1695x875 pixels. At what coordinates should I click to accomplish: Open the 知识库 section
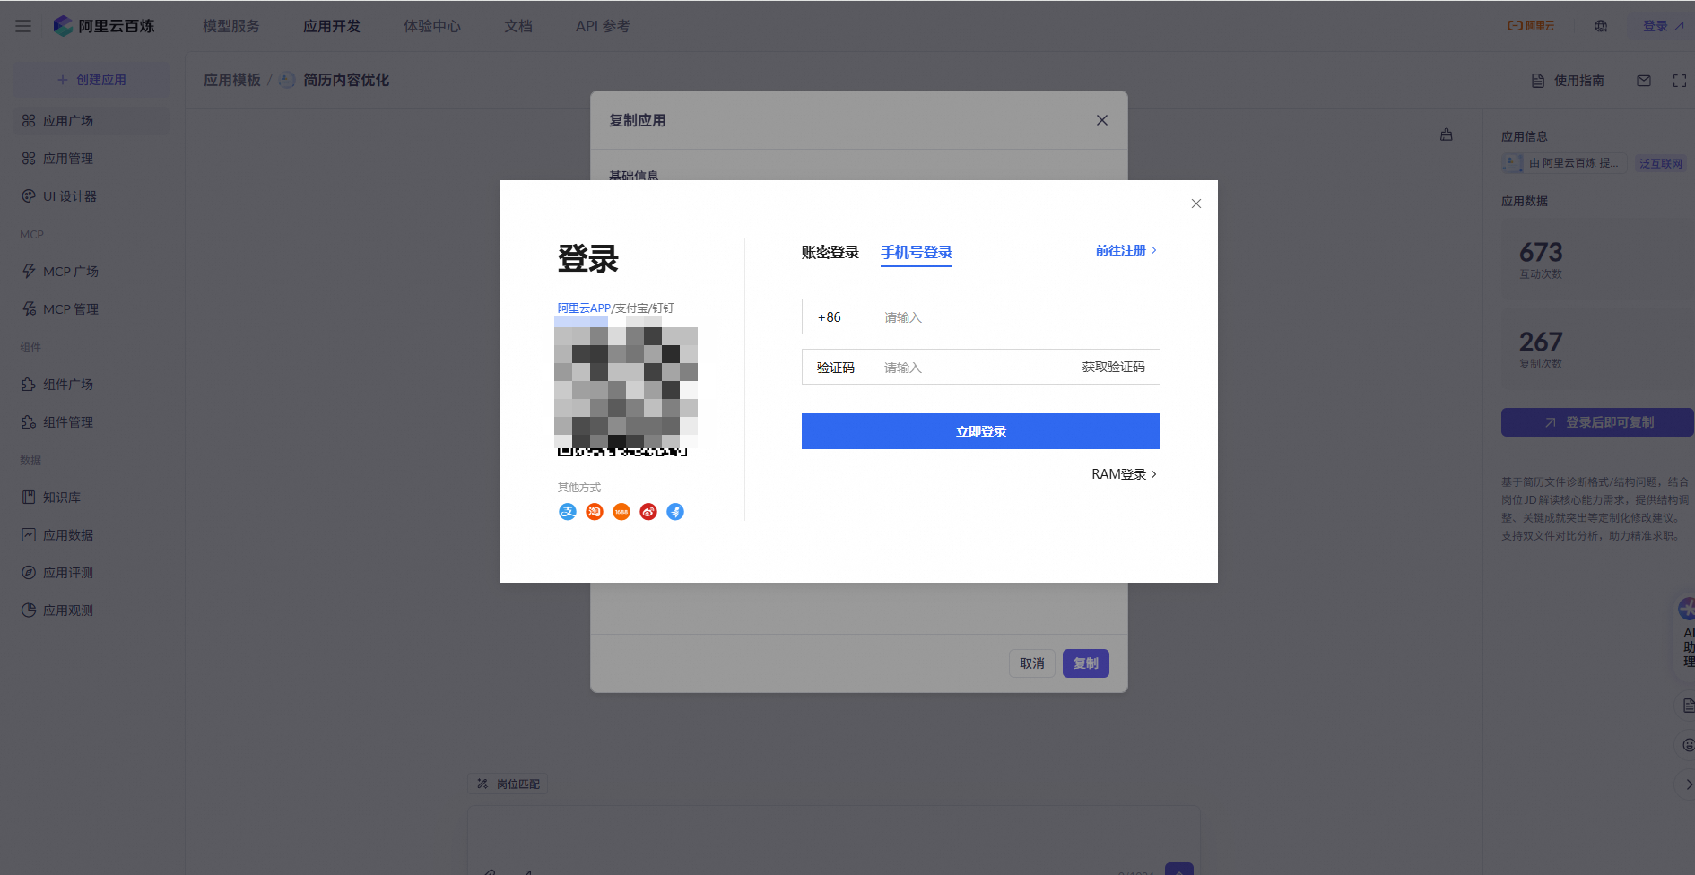(62, 497)
